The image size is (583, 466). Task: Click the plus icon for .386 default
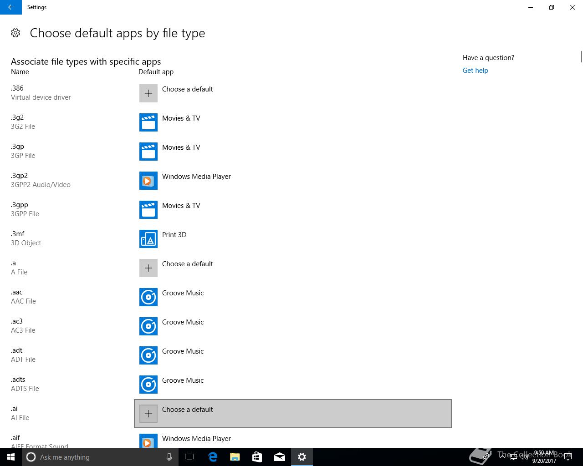coord(148,93)
